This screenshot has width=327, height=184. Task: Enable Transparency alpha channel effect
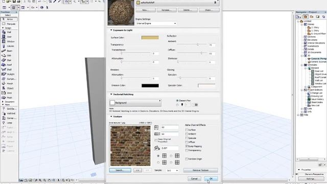click(x=186, y=150)
